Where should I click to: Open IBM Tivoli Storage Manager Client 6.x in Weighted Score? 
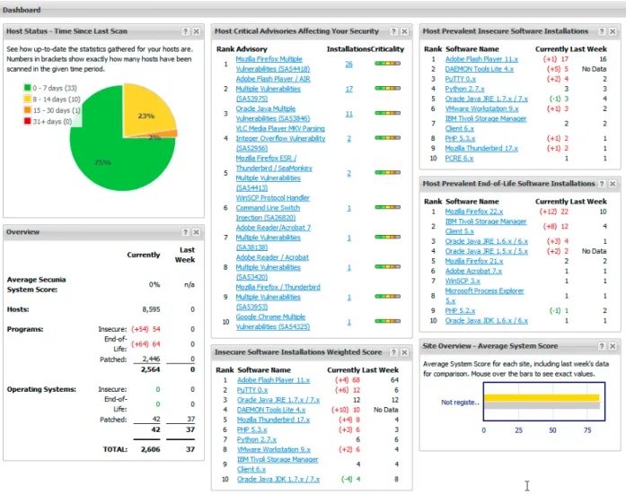click(x=278, y=464)
